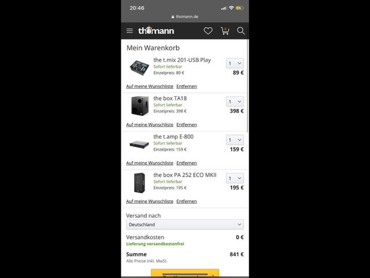Open quantity dropdown for the box PA 252 ECO MKII
370x278 pixels.
click(x=235, y=178)
